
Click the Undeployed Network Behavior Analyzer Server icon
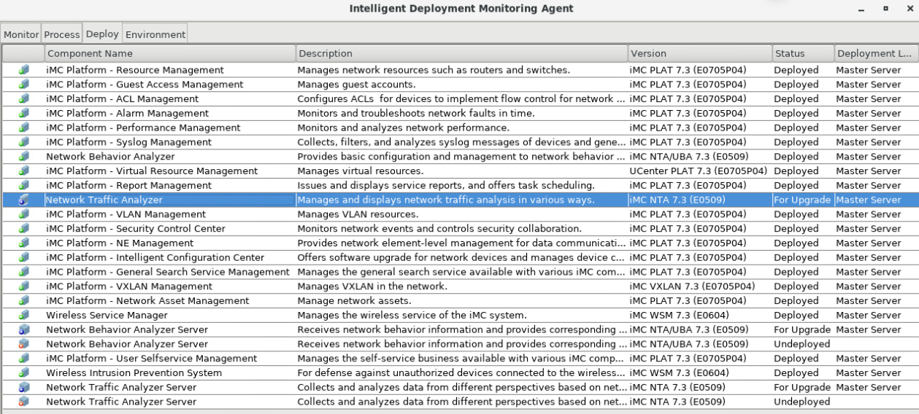coord(24,344)
